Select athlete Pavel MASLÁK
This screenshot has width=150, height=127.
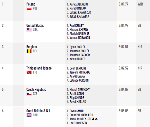pyautogui.click(x=78, y=102)
